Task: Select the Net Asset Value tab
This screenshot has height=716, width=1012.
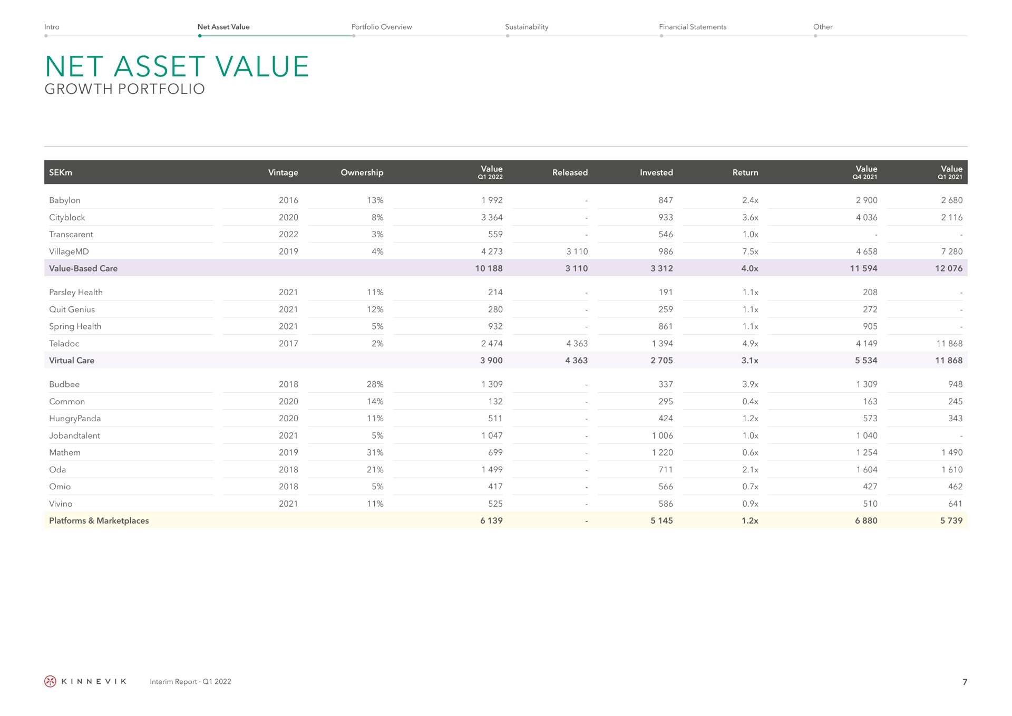Action: point(223,27)
